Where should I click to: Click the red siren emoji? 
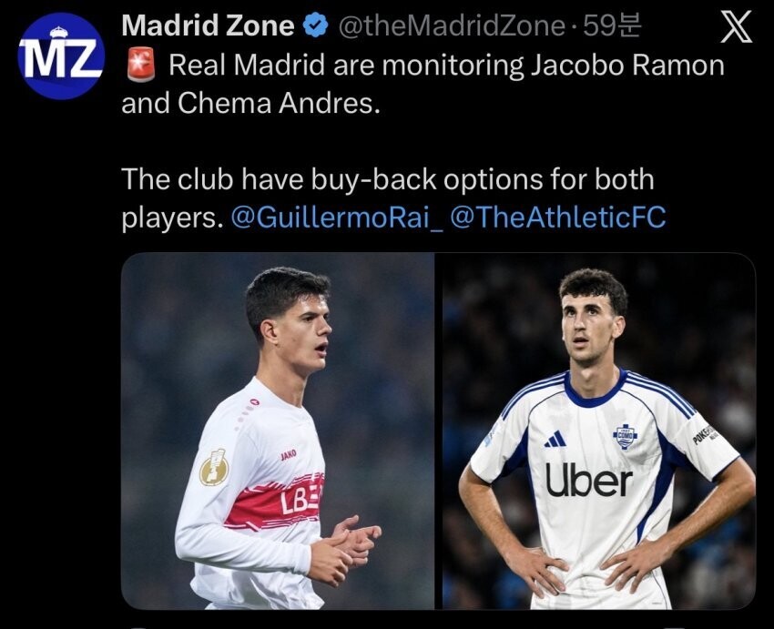141,66
